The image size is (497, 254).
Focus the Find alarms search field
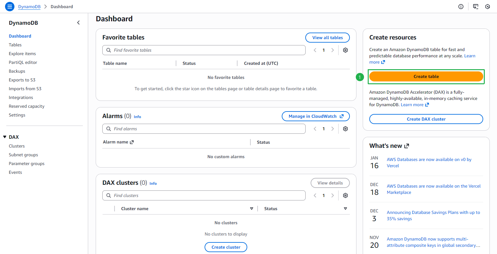tap(204, 129)
